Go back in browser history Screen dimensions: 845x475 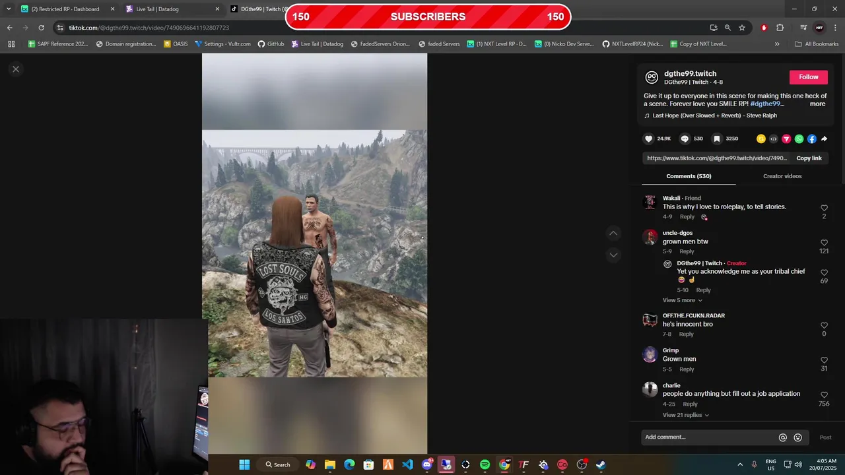coord(9,28)
